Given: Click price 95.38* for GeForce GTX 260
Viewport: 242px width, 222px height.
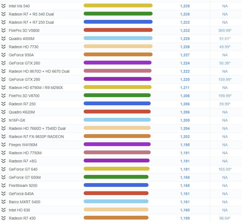Looking at the screenshot, I should click(225, 63).
